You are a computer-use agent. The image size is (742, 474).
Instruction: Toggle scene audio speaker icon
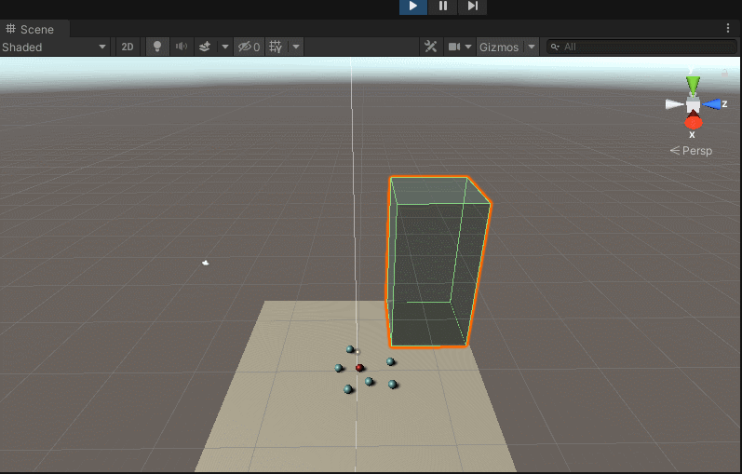click(182, 47)
